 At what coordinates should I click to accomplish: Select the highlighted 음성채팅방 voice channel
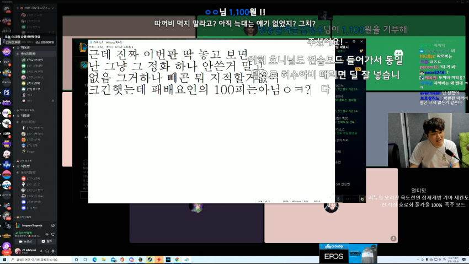(x=35, y=54)
